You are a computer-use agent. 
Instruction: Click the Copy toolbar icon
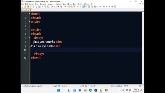(45, 6)
